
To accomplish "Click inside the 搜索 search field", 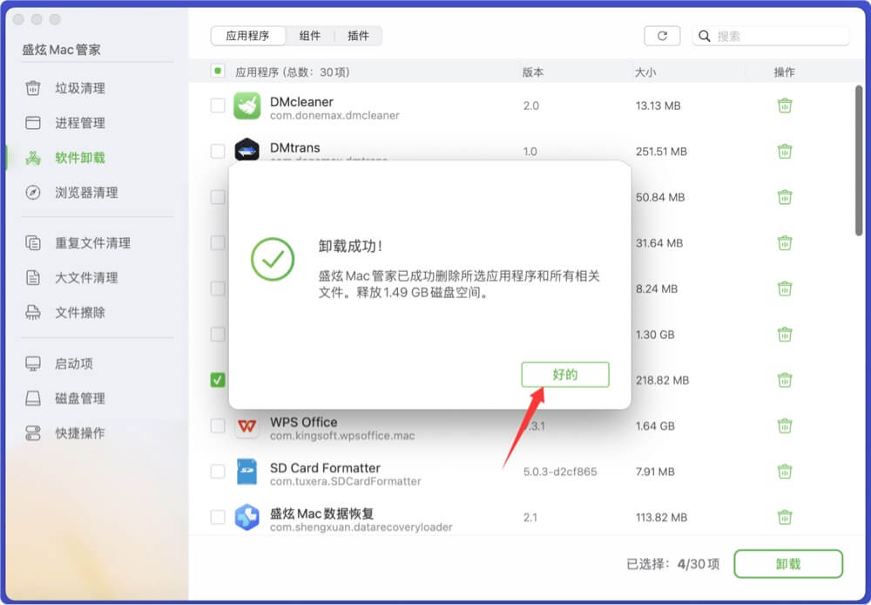I will pos(771,35).
